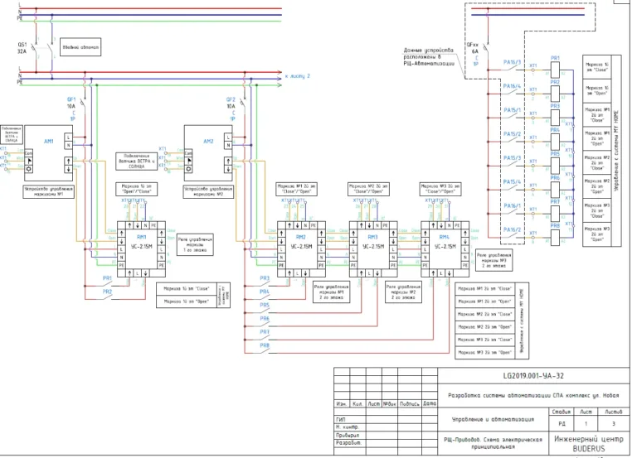Select the RM1 УС-2.15М relay module
The image size is (637, 458).
coord(141,249)
